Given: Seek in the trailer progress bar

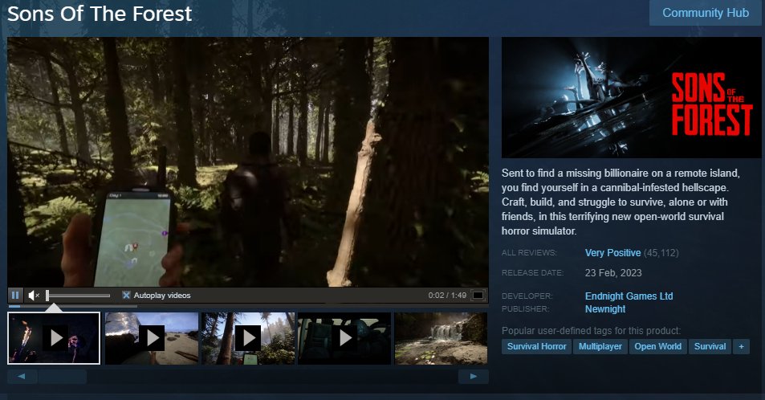Looking at the screenshot, I should (248, 306).
